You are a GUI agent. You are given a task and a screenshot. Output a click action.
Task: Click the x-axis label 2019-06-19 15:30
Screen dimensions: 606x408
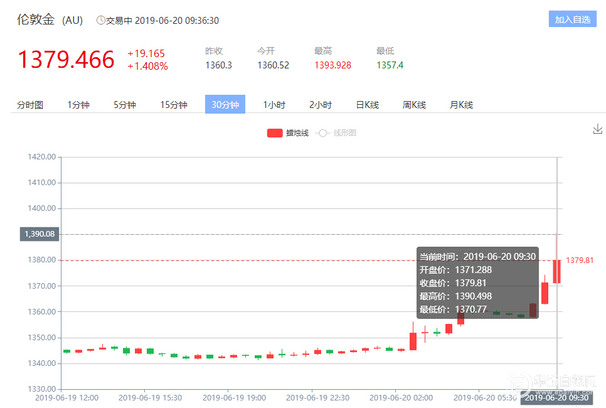coord(150,397)
